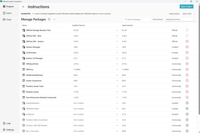Remove the VRCFury package
Image resolution: width=200 pixels, height=133 pixels.
[187, 70]
